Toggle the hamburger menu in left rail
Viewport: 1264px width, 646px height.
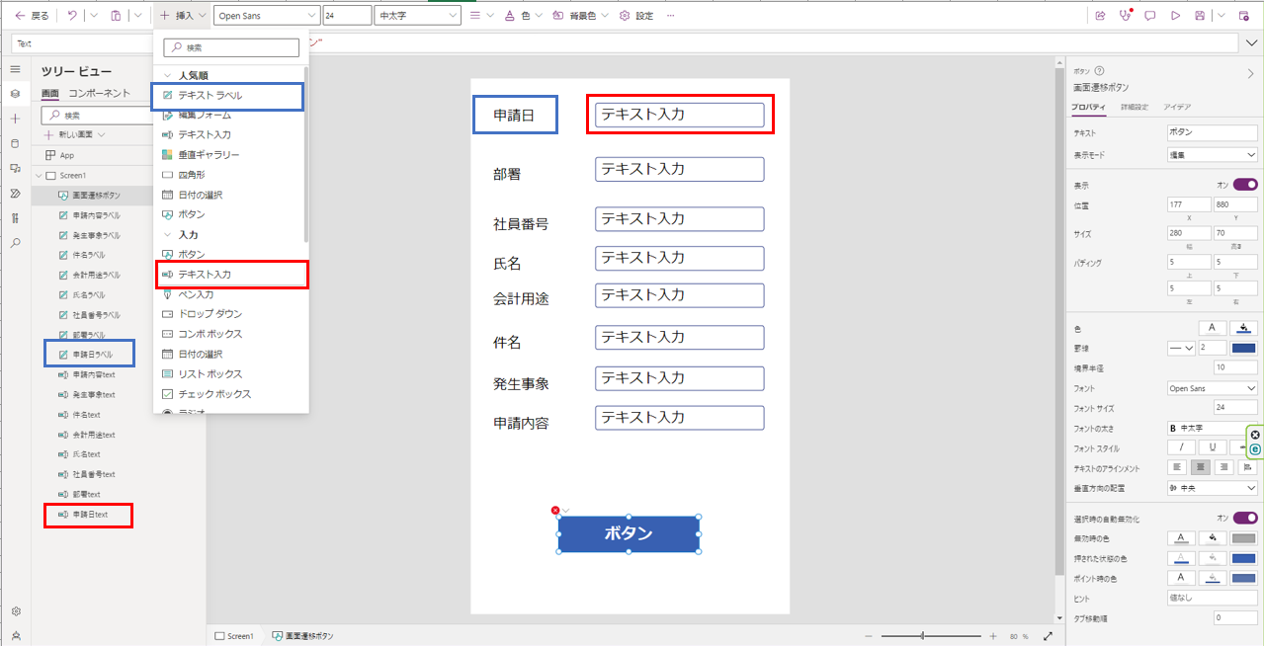(15, 69)
